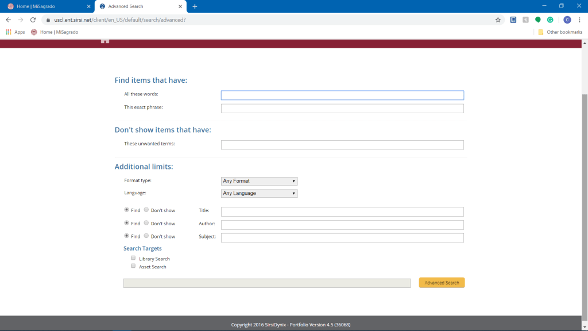588x331 pixels.
Task: Click the browser reload page icon
Action: pos(33,20)
